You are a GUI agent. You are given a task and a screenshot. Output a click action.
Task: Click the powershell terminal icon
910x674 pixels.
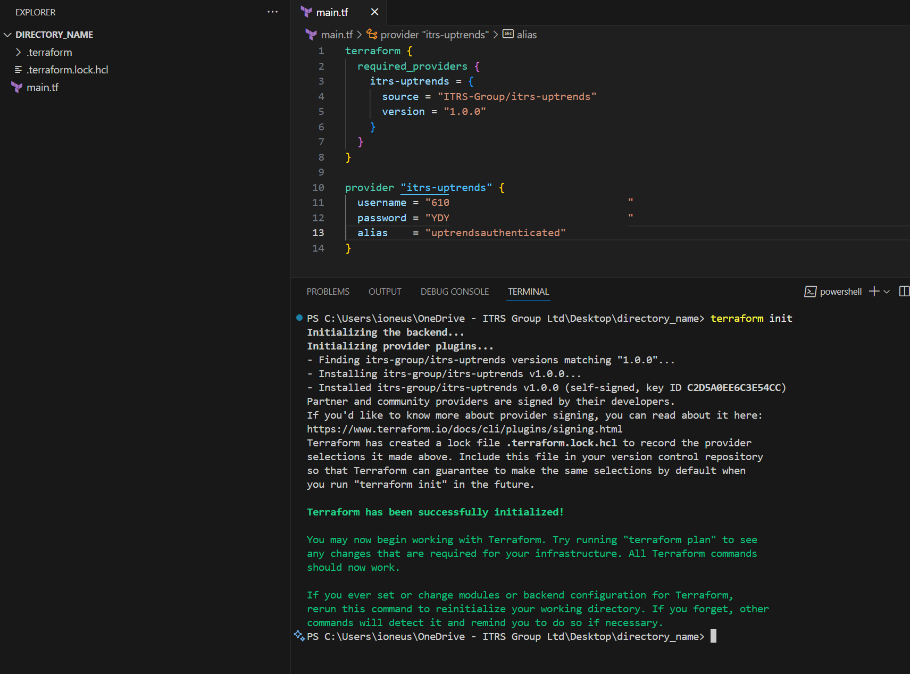pos(811,292)
